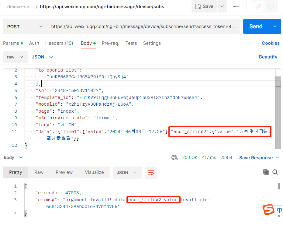This screenshot has height=232, width=283.
Task: Click the 258 B response size
Action: [226, 157]
